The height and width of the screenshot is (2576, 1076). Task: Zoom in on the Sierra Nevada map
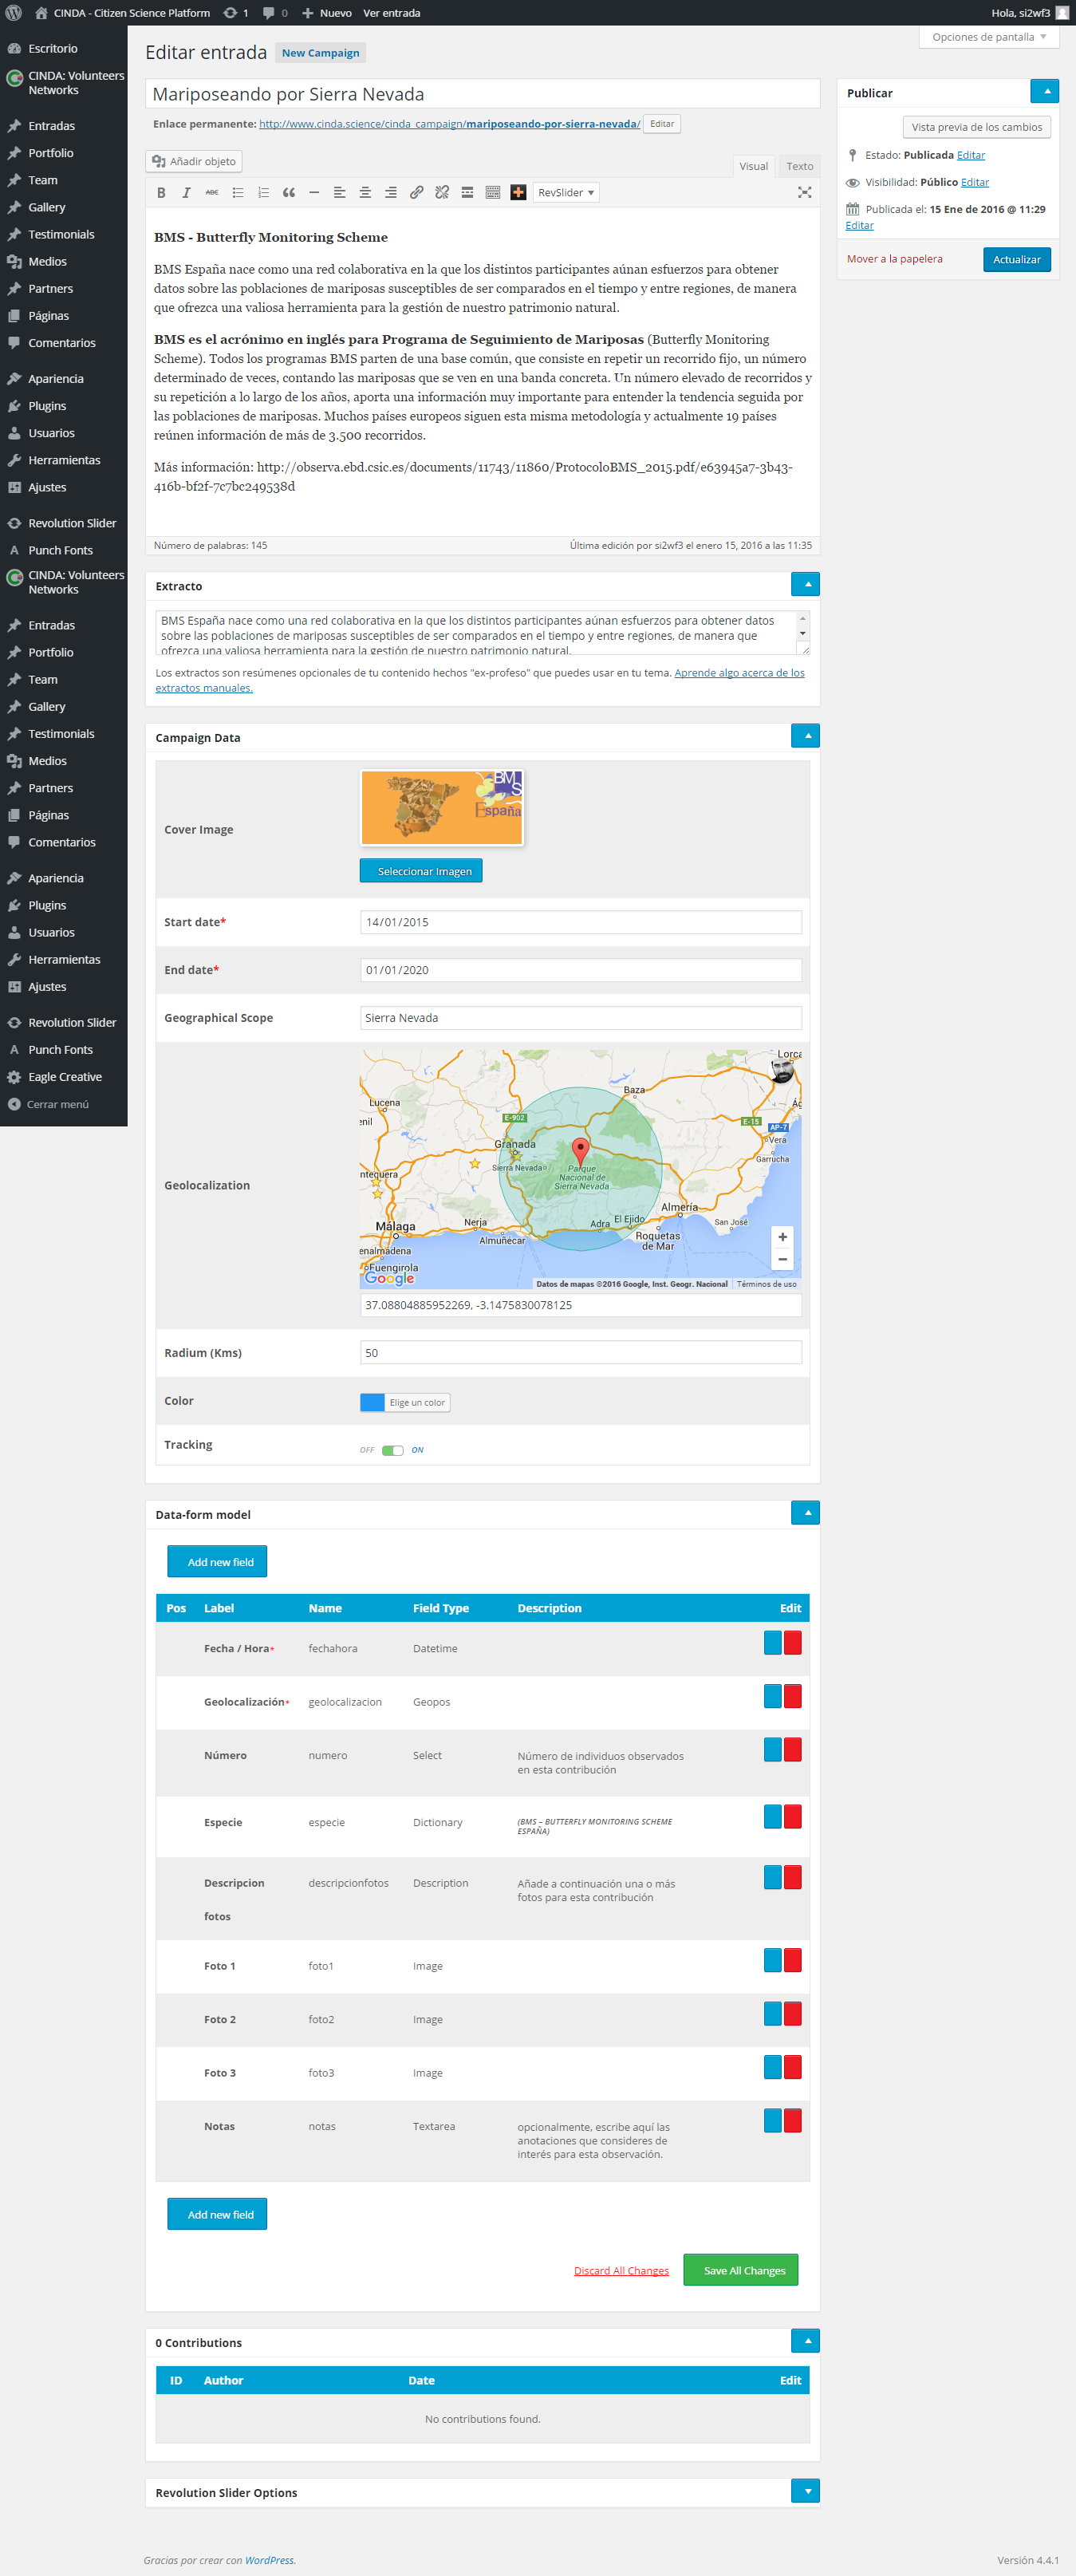click(x=782, y=1237)
